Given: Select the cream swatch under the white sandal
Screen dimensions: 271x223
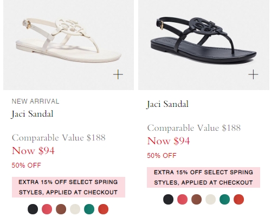Looking at the screenshot, I should click(x=75, y=209).
